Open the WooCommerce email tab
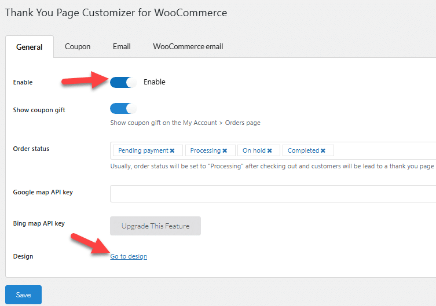436x306 pixels. pos(188,46)
